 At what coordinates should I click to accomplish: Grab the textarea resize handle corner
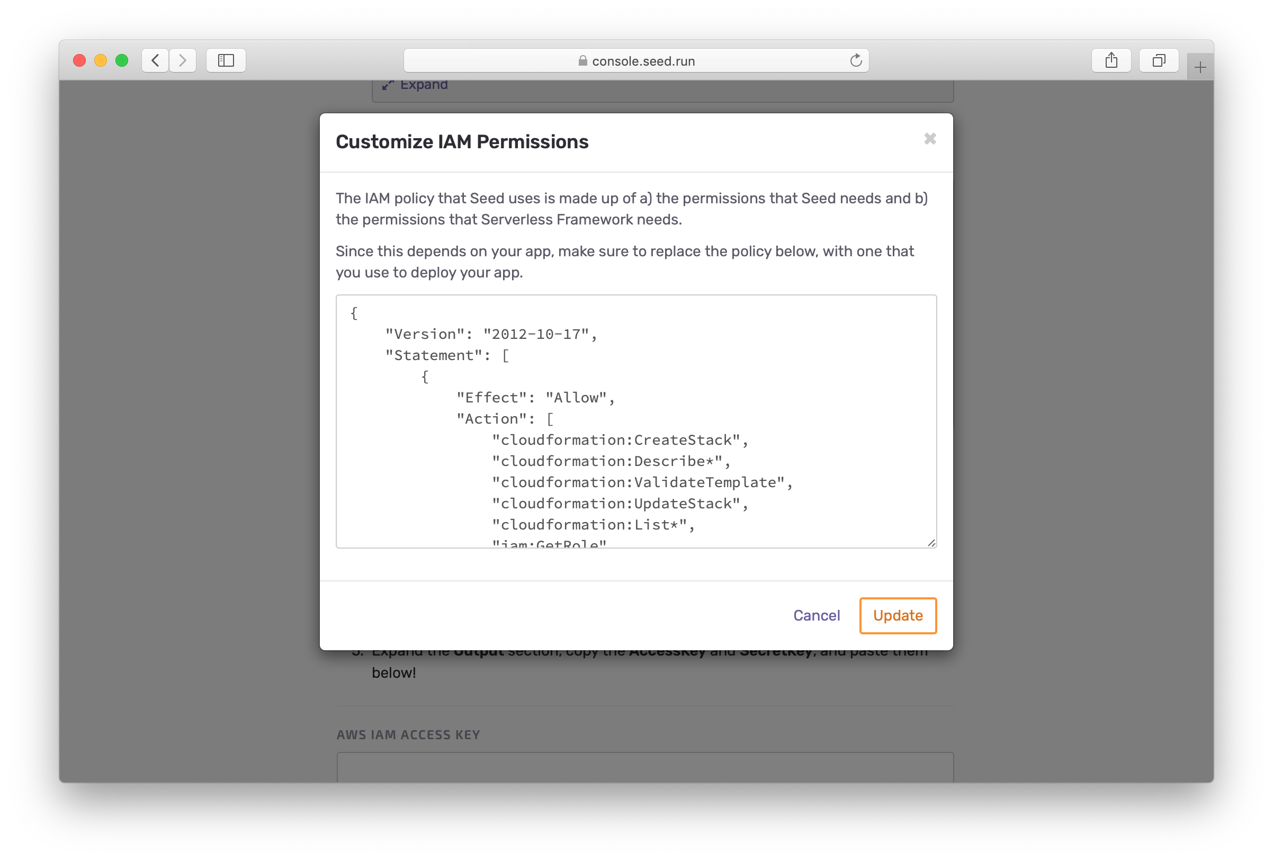[x=931, y=543]
